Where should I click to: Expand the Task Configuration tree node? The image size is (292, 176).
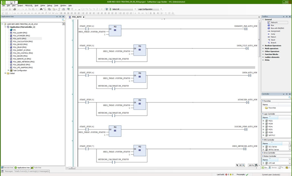point(8,70)
